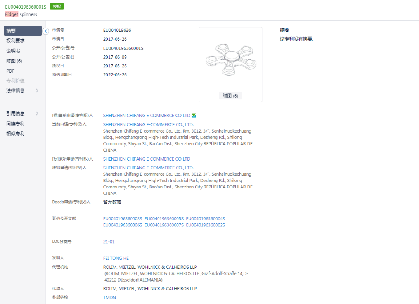Click the 授权 status badge at the top
The height and width of the screenshot is (304, 419).
[57, 6]
